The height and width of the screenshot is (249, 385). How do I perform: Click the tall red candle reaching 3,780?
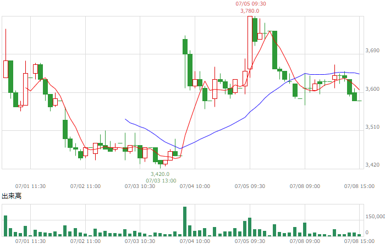click(250, 43)
